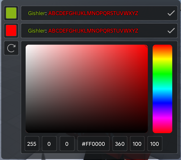181x160 pixels.
Task: Set hue slider to the green band
Action: 162,74
